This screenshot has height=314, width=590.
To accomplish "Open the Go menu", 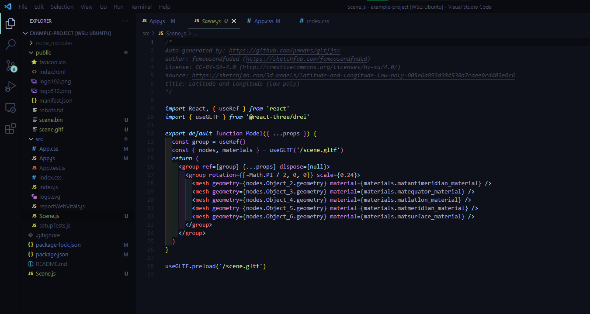I will pos(103,7).
